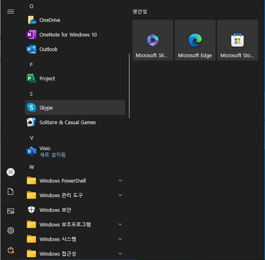Click the Windows PowerShell folder icon

[31, 180]
